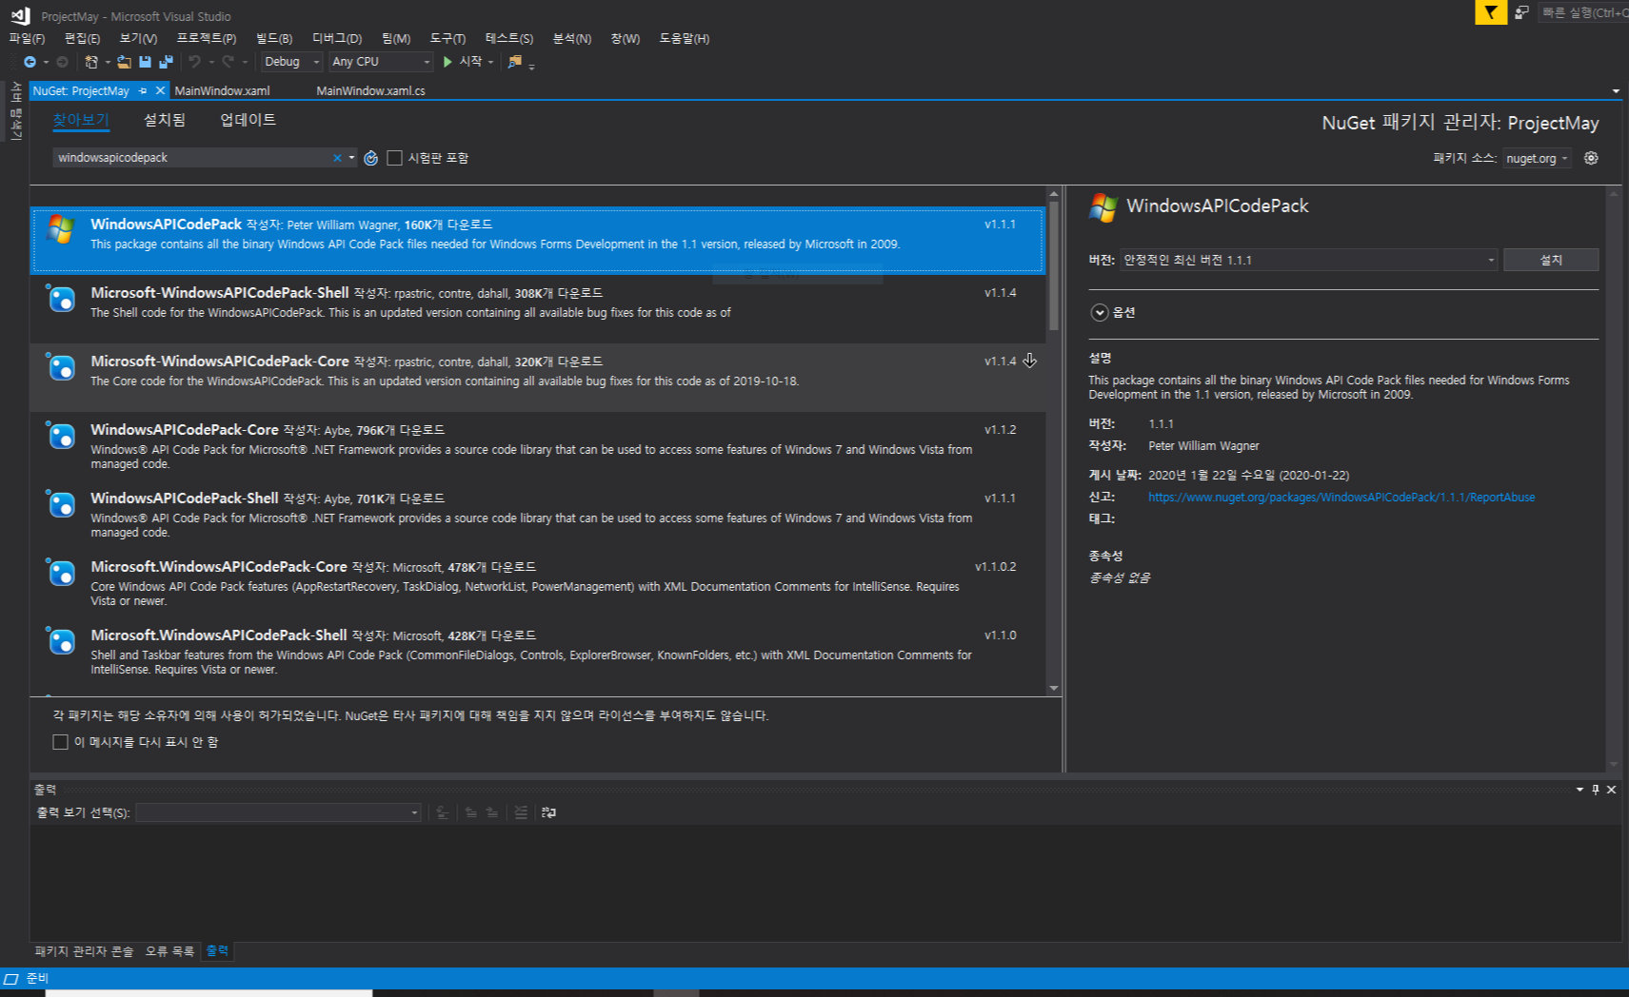
Task: Click the 서버 탐색기 side panel tab
Action: [x=15, y=111]
